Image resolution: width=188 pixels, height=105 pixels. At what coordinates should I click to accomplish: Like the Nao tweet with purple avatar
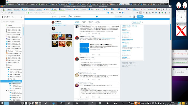93,97
